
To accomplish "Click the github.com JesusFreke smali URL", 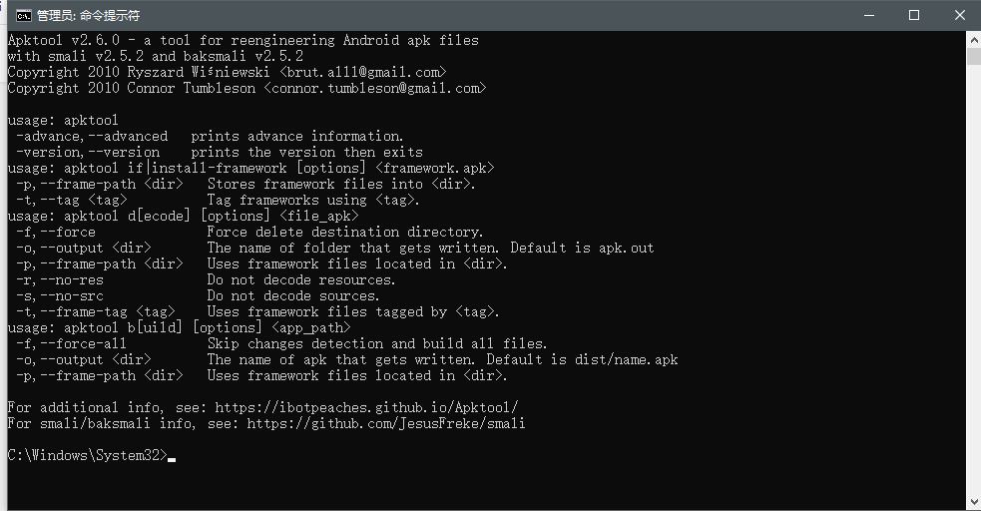I will click(386, 423).
